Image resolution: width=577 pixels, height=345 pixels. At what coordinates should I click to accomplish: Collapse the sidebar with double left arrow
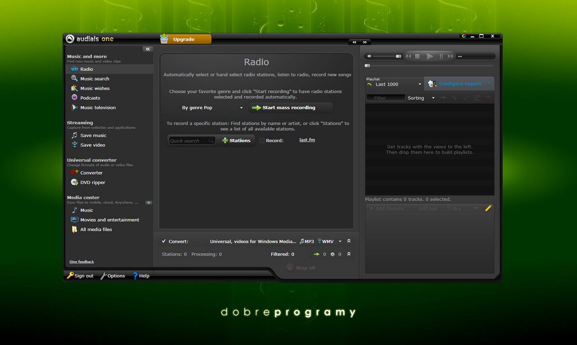click(x=148, y=49)
